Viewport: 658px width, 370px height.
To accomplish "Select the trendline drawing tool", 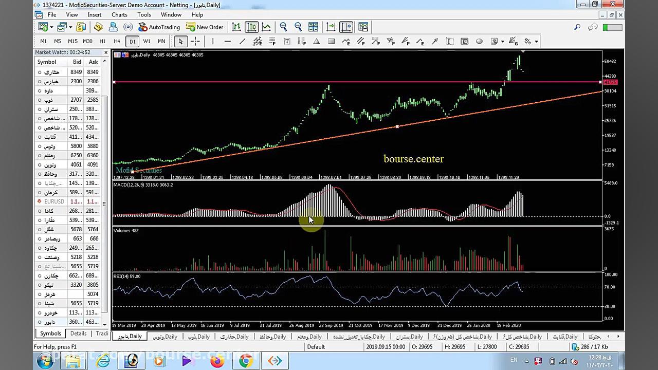I will (x=243, y=41).
